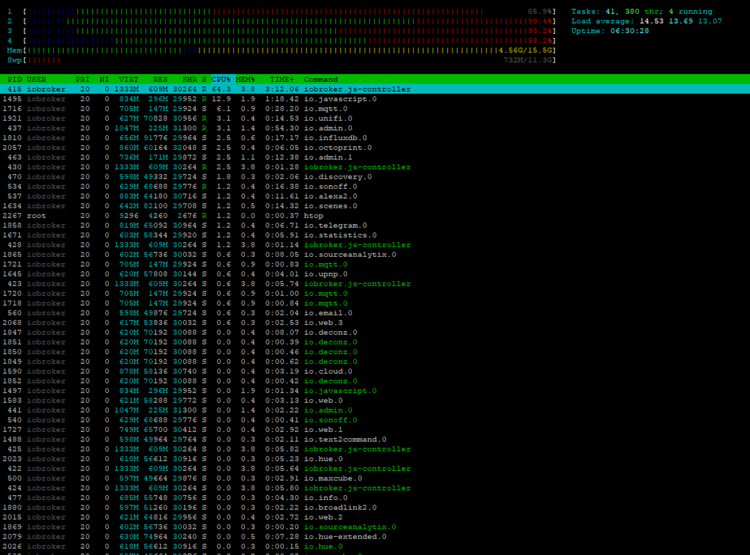The height and width of the screenshot is (555, 750).
Task: Select the io.admin.0 process with PID 437
Action: (375, 128)
